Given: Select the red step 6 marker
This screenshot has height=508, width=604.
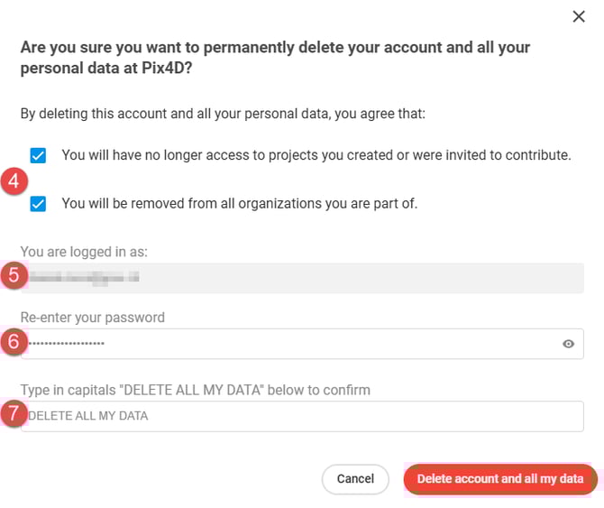Looking at the screenshot, I should [14, 342].
